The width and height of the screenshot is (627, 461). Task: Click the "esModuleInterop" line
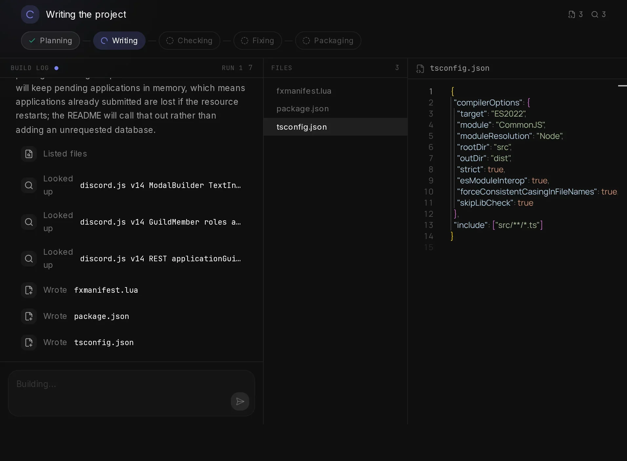point(503,181)
